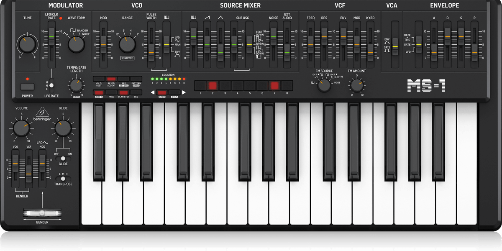Click the left step arrow
This screenshot has width=502, height=251.
point(153,92)
